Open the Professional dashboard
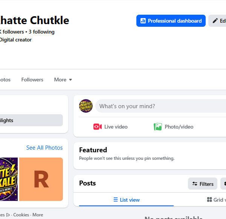The image size is (226, 219). (x=171, y=21)
